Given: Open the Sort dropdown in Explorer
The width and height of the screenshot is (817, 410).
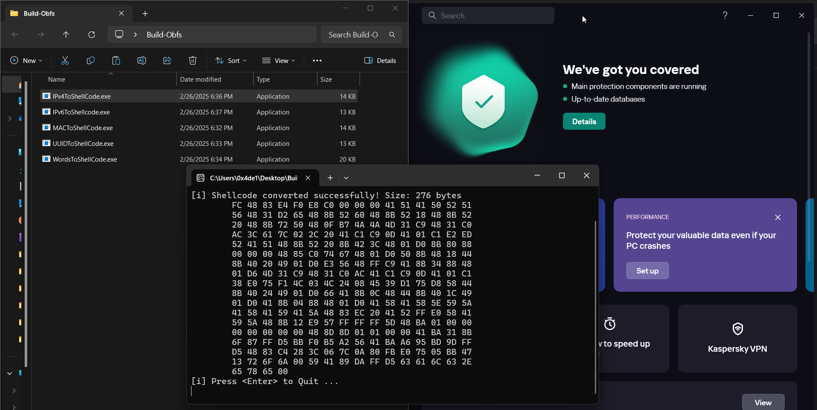Looking at the screenshot, I should (x=231, y=60).
